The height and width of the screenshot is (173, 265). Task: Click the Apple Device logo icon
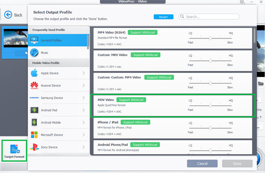(34, 73)
